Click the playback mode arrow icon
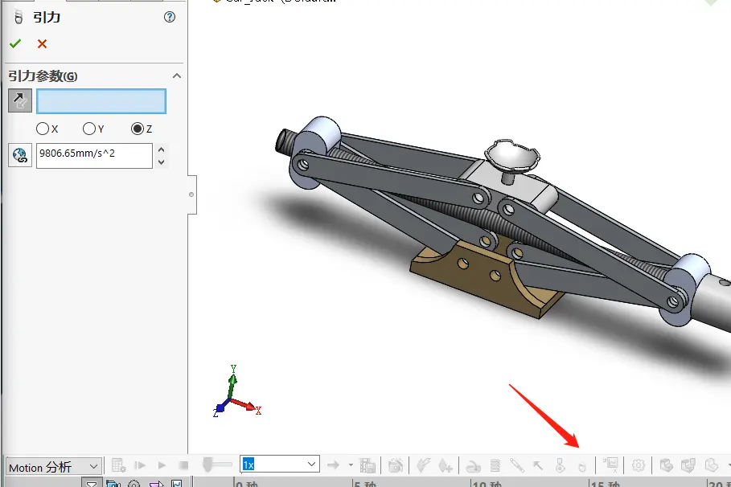The width and height of the screenshot is (731, 487). click(x=333, y=464)
